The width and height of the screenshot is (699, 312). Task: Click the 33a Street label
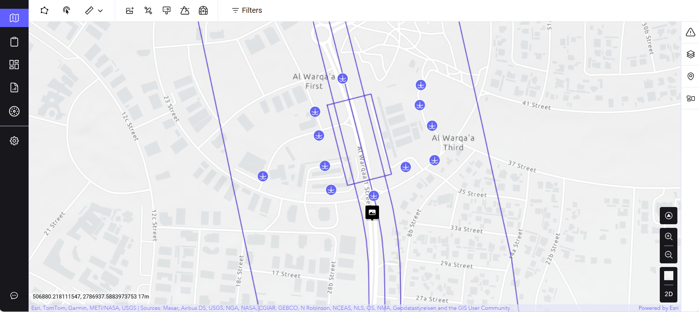pyautogui.click(x=467, y=229)
